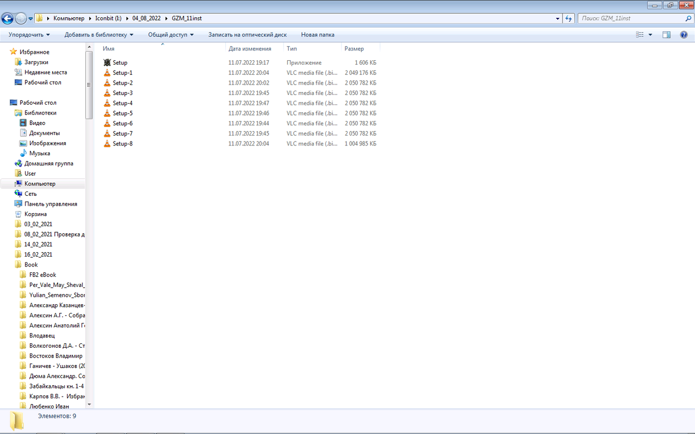Select the Setup-3 VLC cone icon
695x434 pixels.
coord(107,93)
